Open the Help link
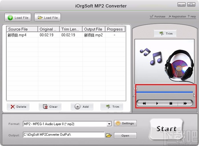Image resolution: width=199 pixels, height=146 pixels. click(x=192, y=17)
